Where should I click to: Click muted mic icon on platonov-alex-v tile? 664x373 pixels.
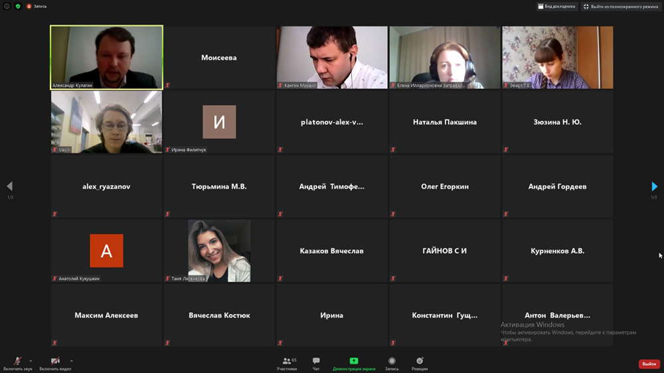click(x=280, y=150)
